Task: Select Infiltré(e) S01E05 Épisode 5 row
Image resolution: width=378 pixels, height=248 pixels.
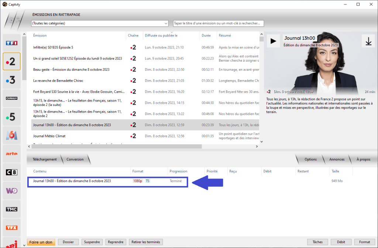Action: (x=145, y=48)
